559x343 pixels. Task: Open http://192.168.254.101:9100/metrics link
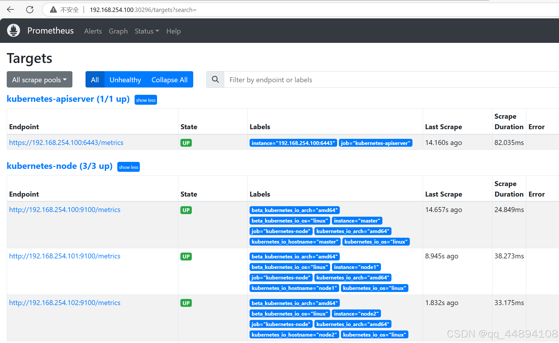pyautogui.click(x=65, y=256)
